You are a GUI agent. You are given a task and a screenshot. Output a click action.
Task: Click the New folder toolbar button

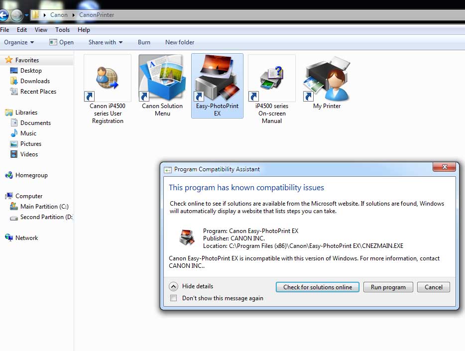pyautogui.click(x=180, y=42)
